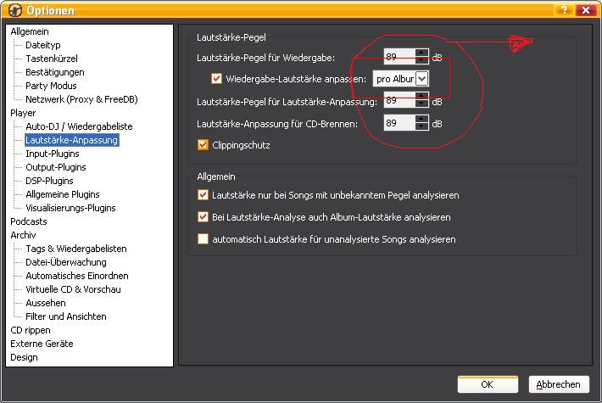Decrease the CD-Brennen level spinner down arrow
Screen dimensions: 602x403
click(422, 127)
